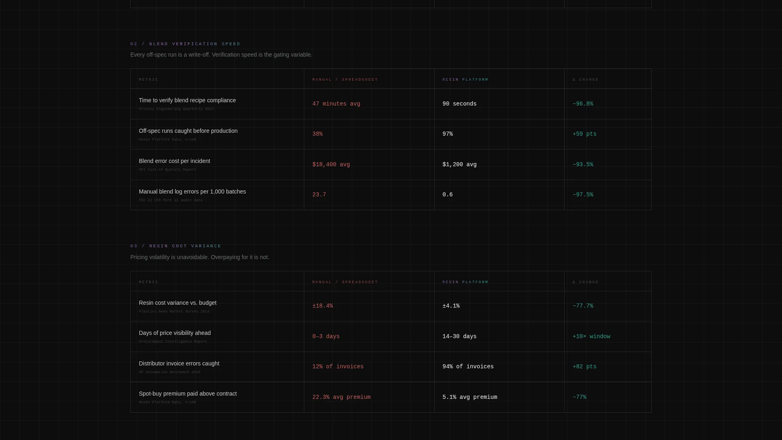Select 'Blend error cost per incident' label
This screenshot has width=782, height=440.
point(174,161)
